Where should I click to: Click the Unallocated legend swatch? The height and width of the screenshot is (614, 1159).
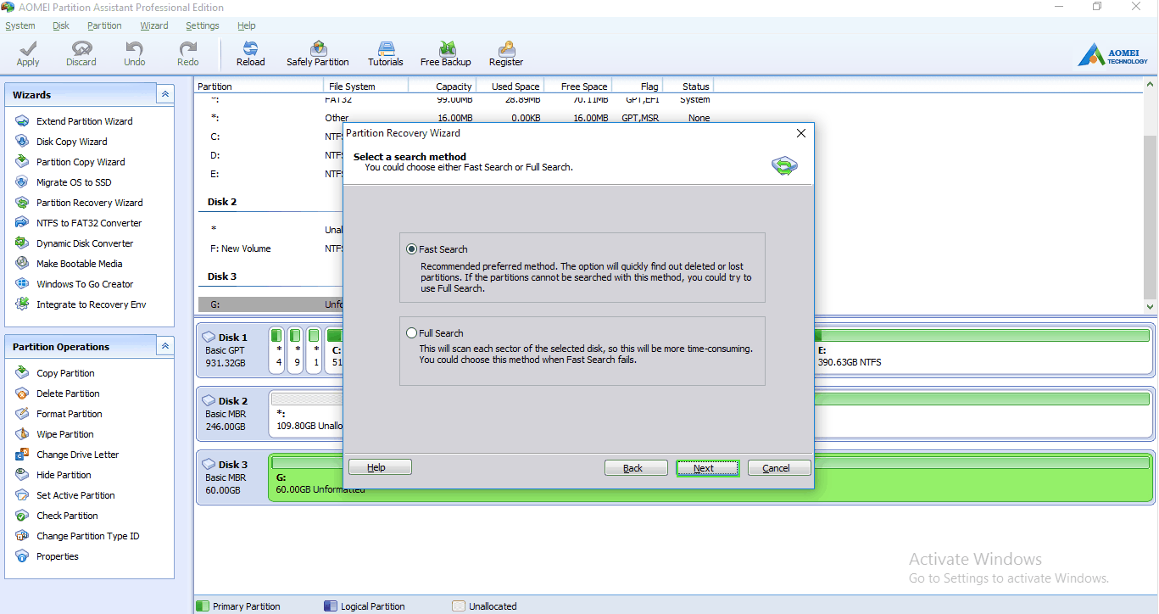coord(459,606)
